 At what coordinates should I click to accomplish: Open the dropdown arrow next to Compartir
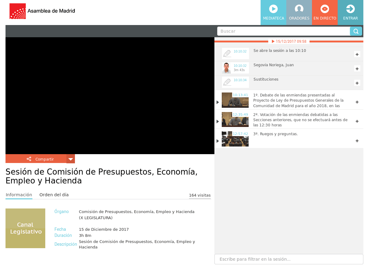[71, 159]
